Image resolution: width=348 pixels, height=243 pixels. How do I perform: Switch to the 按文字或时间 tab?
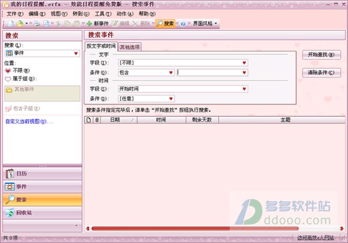(101, 46)
